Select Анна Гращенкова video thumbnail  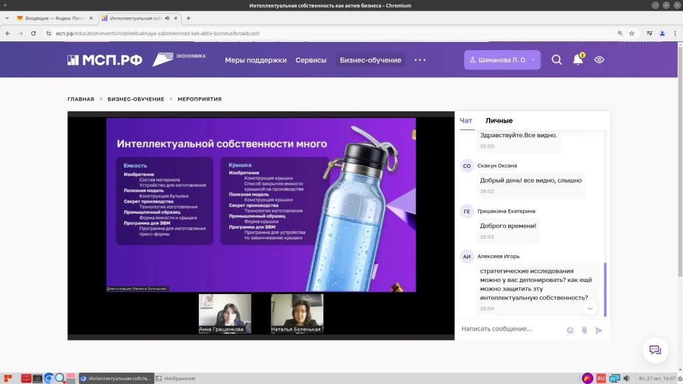tap(225, 313)
